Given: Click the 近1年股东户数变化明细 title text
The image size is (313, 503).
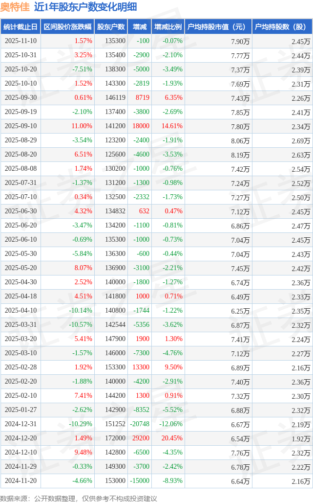Looking at the screenshot, I should point(85,7).
